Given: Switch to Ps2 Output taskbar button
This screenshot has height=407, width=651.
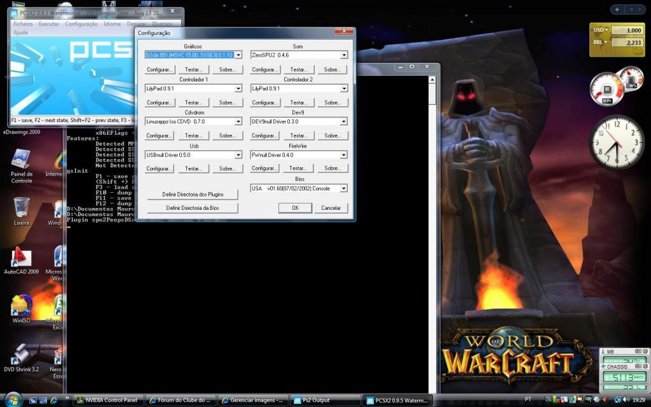Looking at the screenshot, I should (x=325, y=401).
